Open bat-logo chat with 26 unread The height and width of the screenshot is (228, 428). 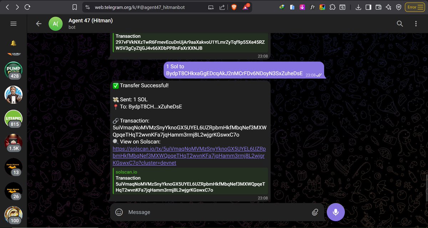14,191
